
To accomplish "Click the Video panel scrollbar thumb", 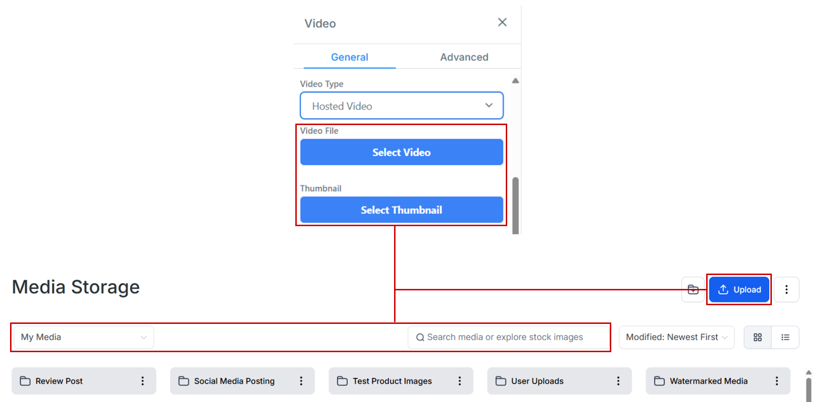I will pos(515,206).
